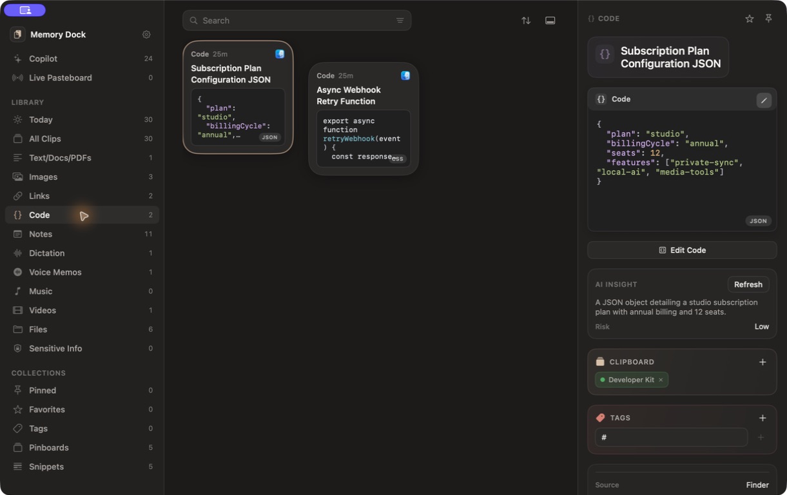787x495 pixels.
Task: Favorite the clip with star icon
Action: click(750, 19)
